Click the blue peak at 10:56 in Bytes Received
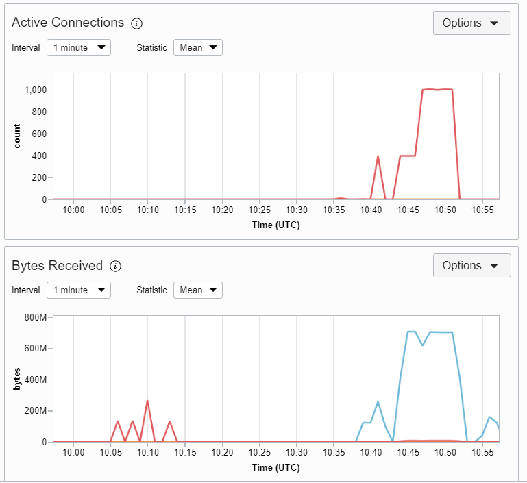Viewport: 527px width, 483px height. [x=490, y=417]
